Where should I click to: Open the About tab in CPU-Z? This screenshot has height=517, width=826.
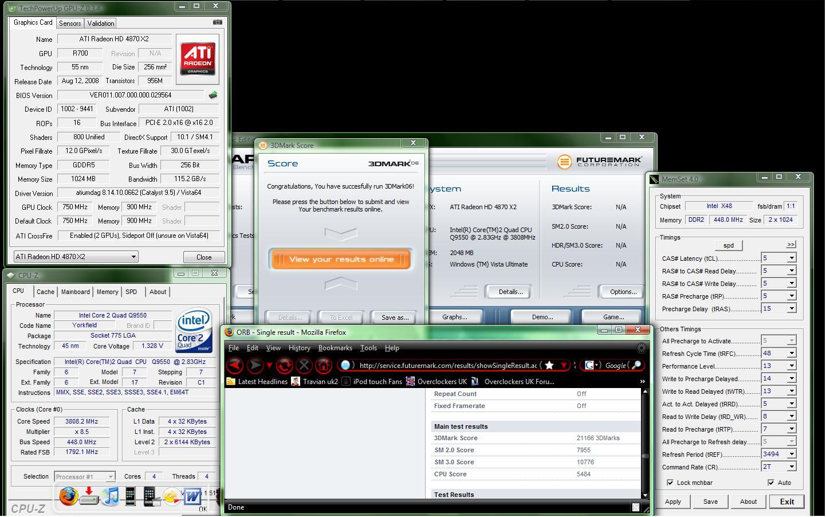click(x=158, y=292)
